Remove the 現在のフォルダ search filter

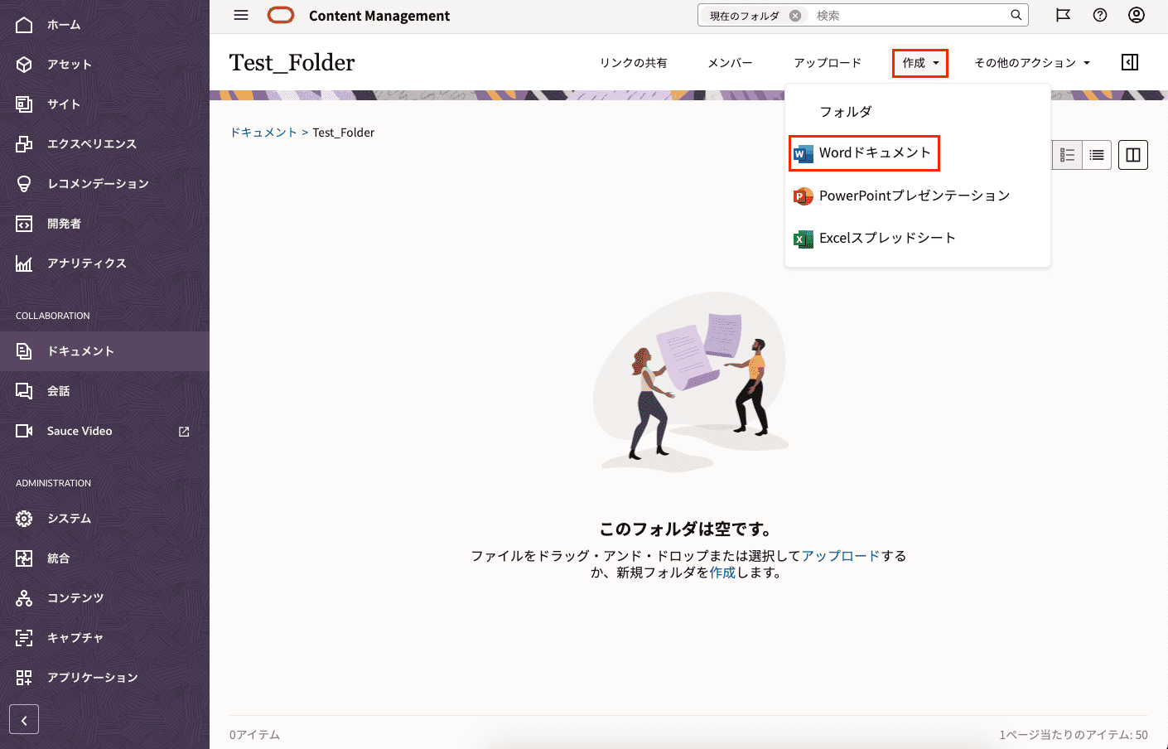(795, 16)
